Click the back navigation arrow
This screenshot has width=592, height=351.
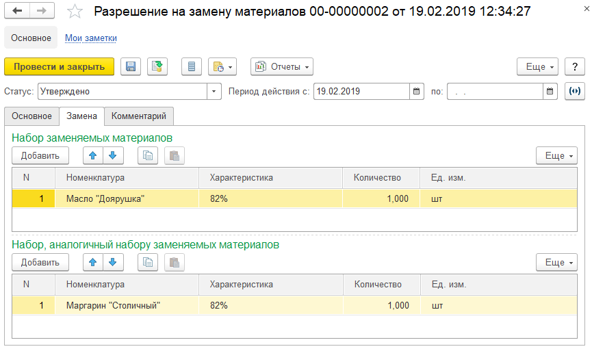[x=18, y=11]
